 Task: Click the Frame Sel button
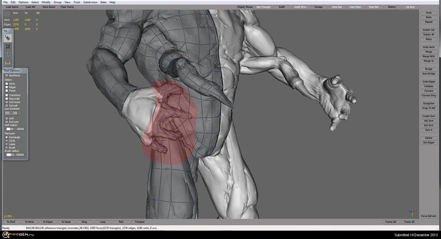(x=391, y=222)
